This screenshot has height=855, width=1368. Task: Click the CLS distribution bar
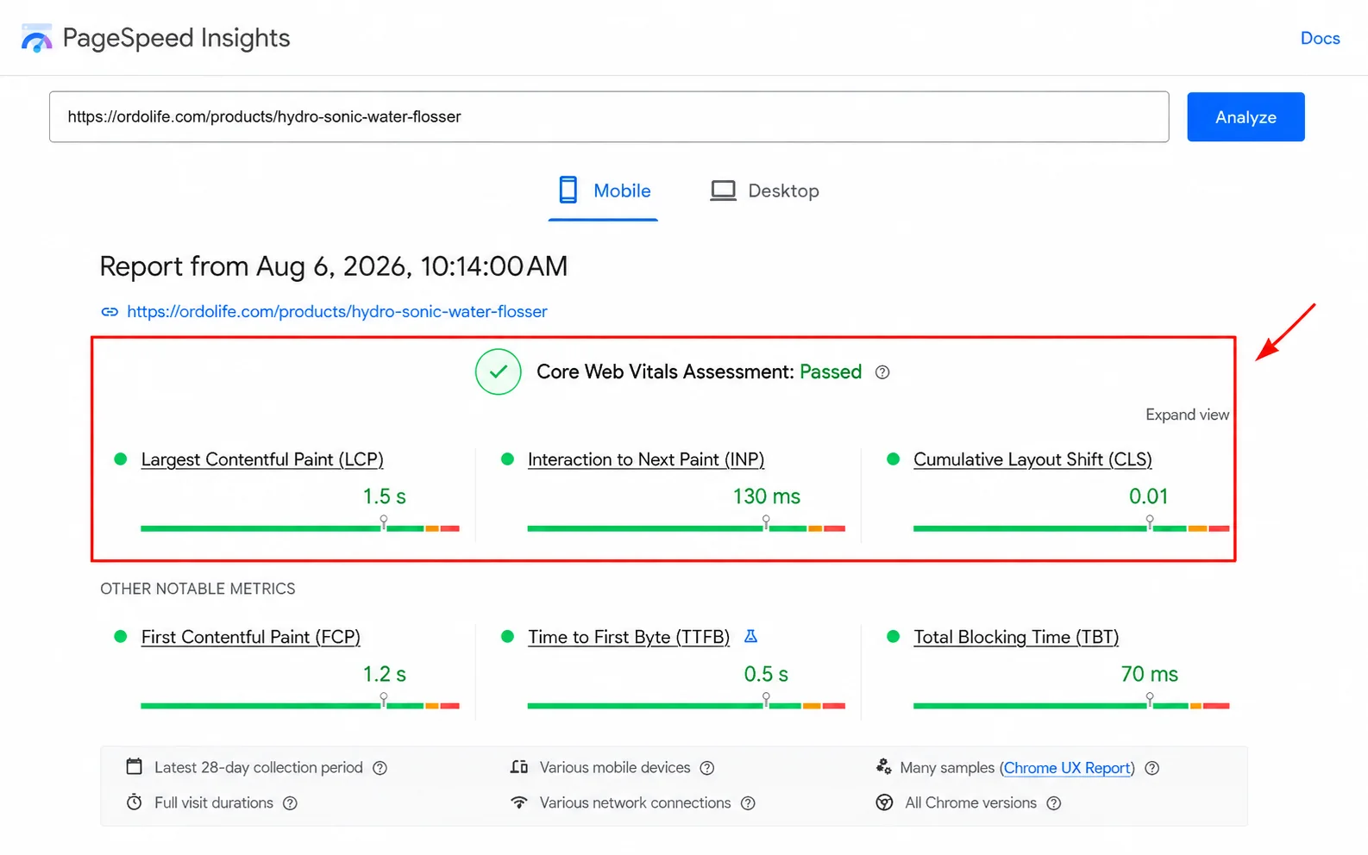(1071, 528)
